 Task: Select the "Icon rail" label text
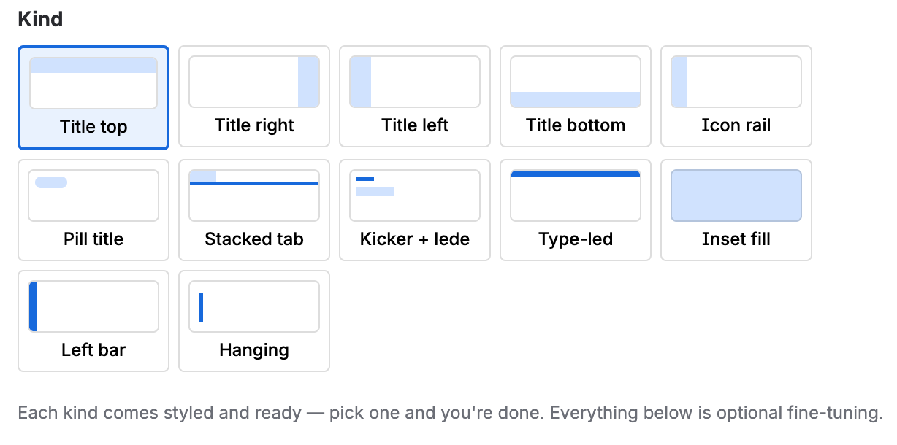click(736, 125)
